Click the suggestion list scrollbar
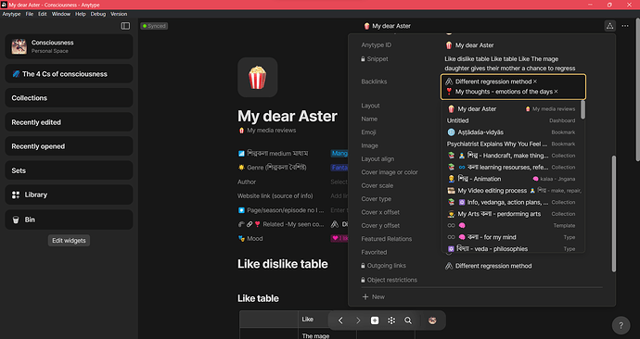640x339 pixels. pyautogui.click(x=582, y=110)
